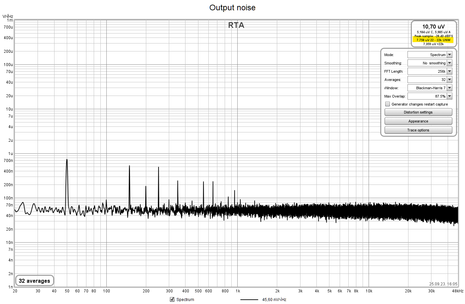Click the Peak sample -28,43 dBFS readout
The image size is (465, 304).
pos(433,36)
